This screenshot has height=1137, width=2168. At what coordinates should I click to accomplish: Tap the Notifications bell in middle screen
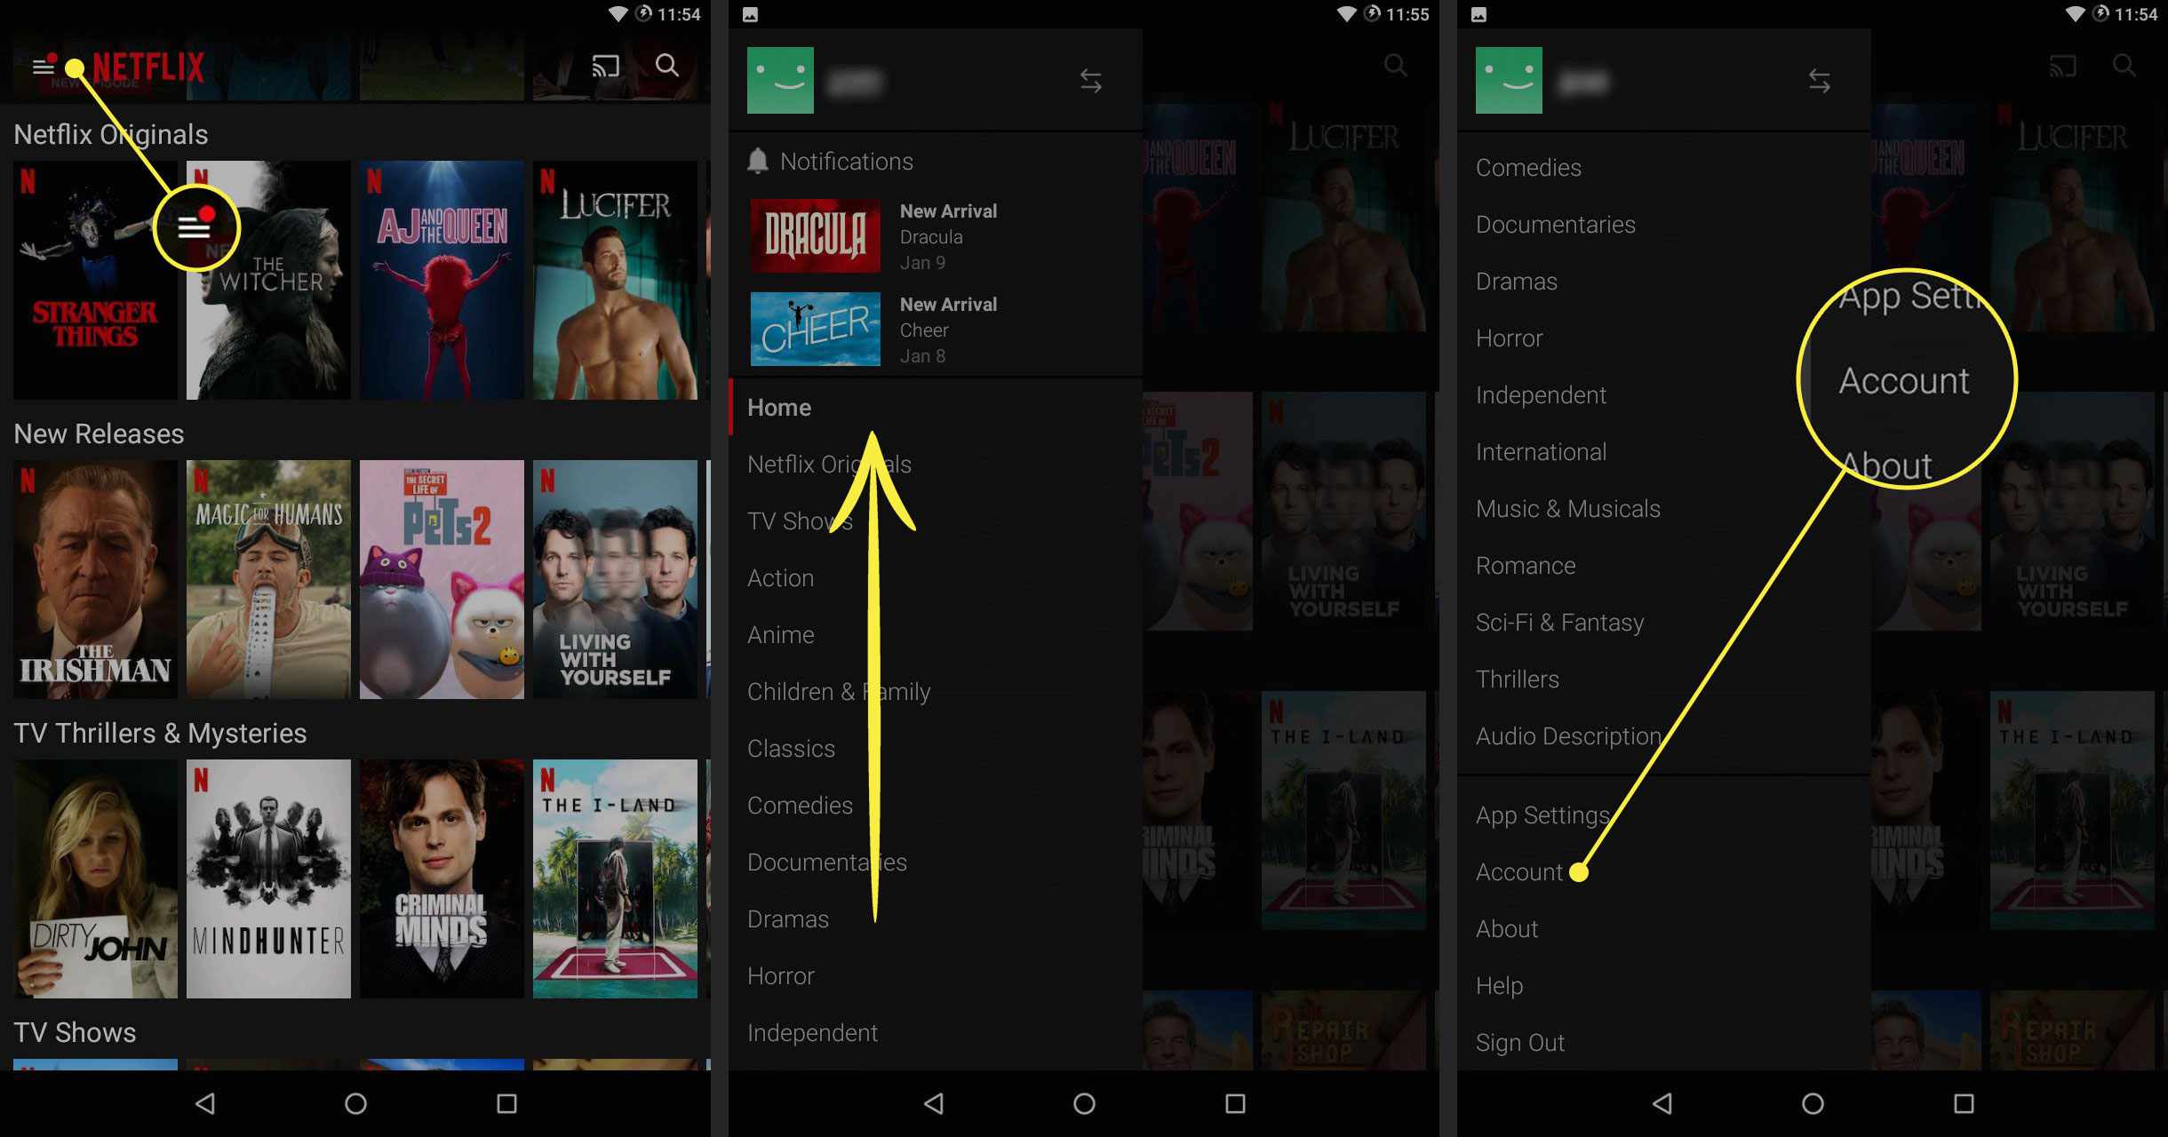(x=757, y=161)
